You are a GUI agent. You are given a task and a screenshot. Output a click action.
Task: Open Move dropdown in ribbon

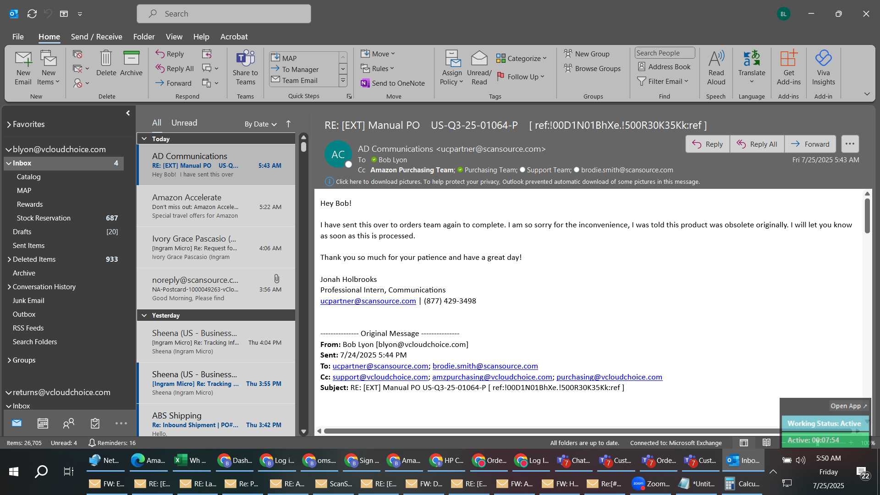[x=378, y=54]
